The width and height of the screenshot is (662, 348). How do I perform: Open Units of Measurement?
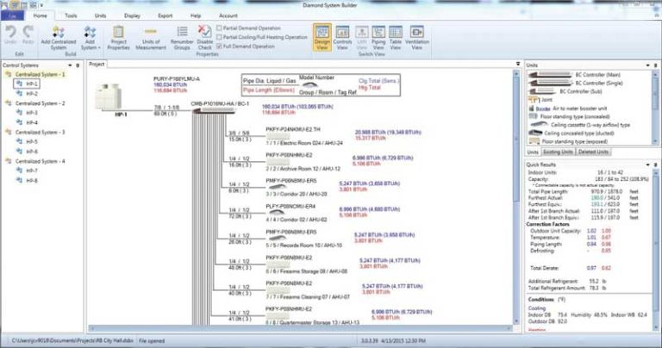click(x=151, y=38)
